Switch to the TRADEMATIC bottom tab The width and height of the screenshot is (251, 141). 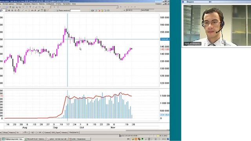[74, 132]
